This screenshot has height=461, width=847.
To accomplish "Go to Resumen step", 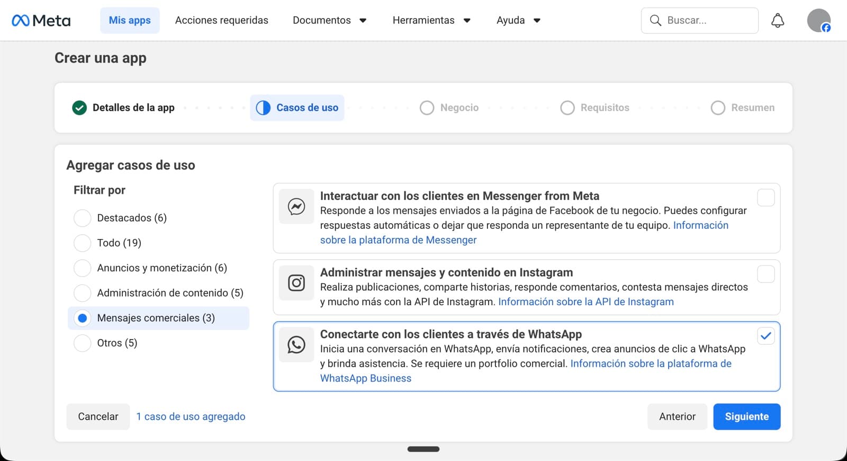I will coord(743,108).
